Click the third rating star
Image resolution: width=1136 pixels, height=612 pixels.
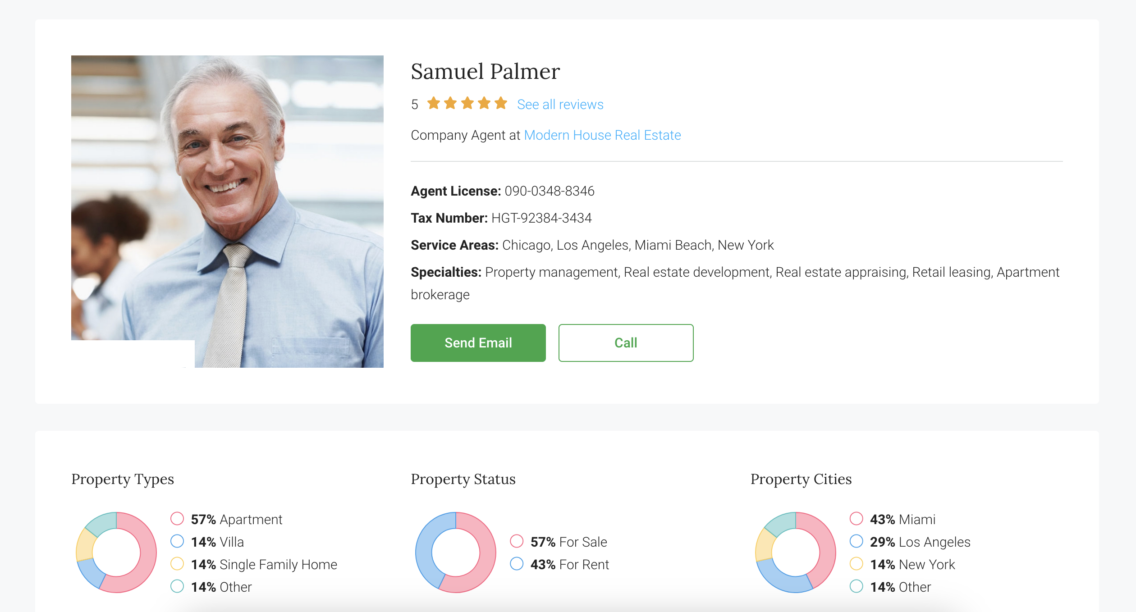pyautogui.click(x=467, y=104)
